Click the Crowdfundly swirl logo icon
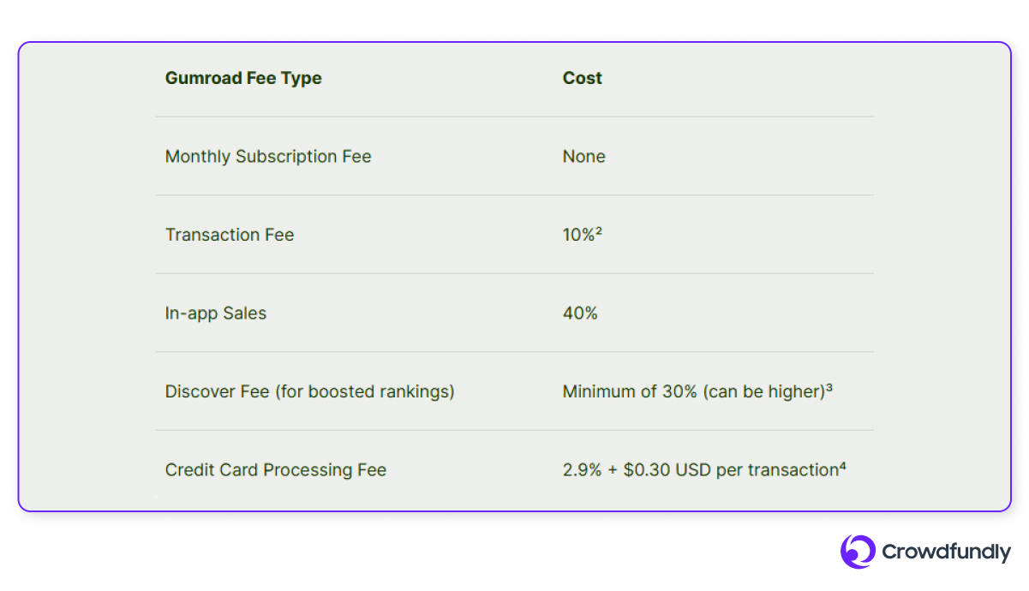Image resolution: width=1029 pixels, height=591 pixels. [x=858, y=552]
